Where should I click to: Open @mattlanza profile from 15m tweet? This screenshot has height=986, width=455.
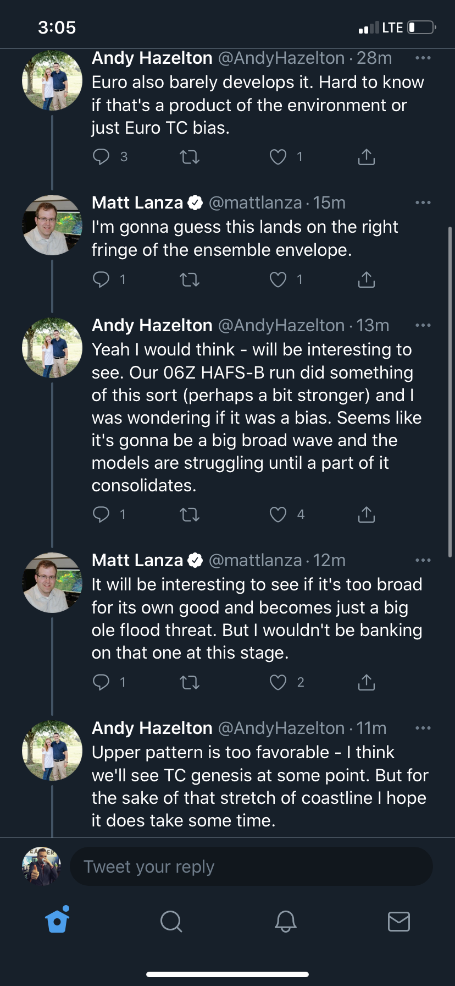(x=255, y=203)
